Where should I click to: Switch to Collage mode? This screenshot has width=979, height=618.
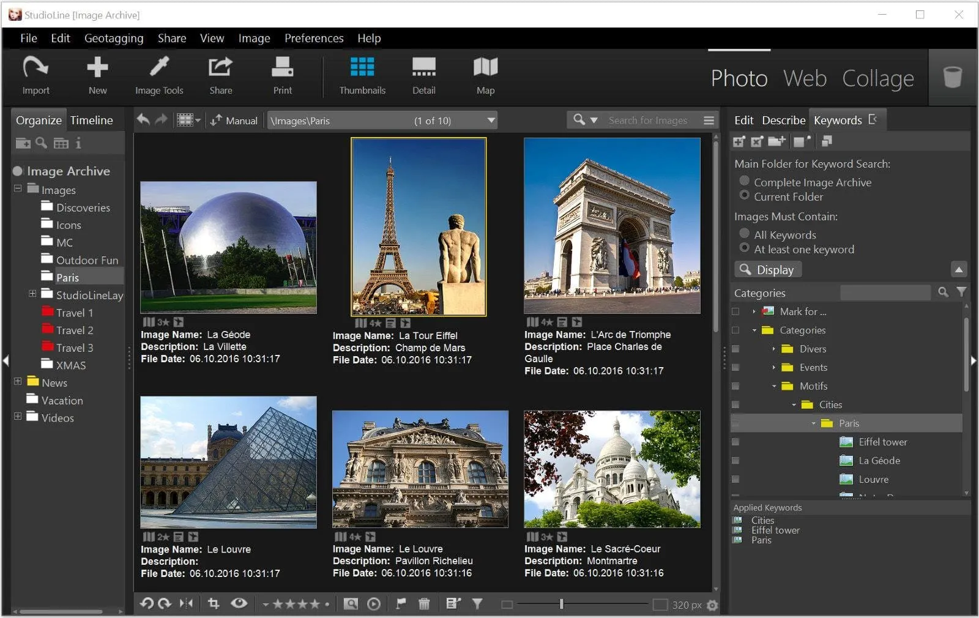coord(877,78)
